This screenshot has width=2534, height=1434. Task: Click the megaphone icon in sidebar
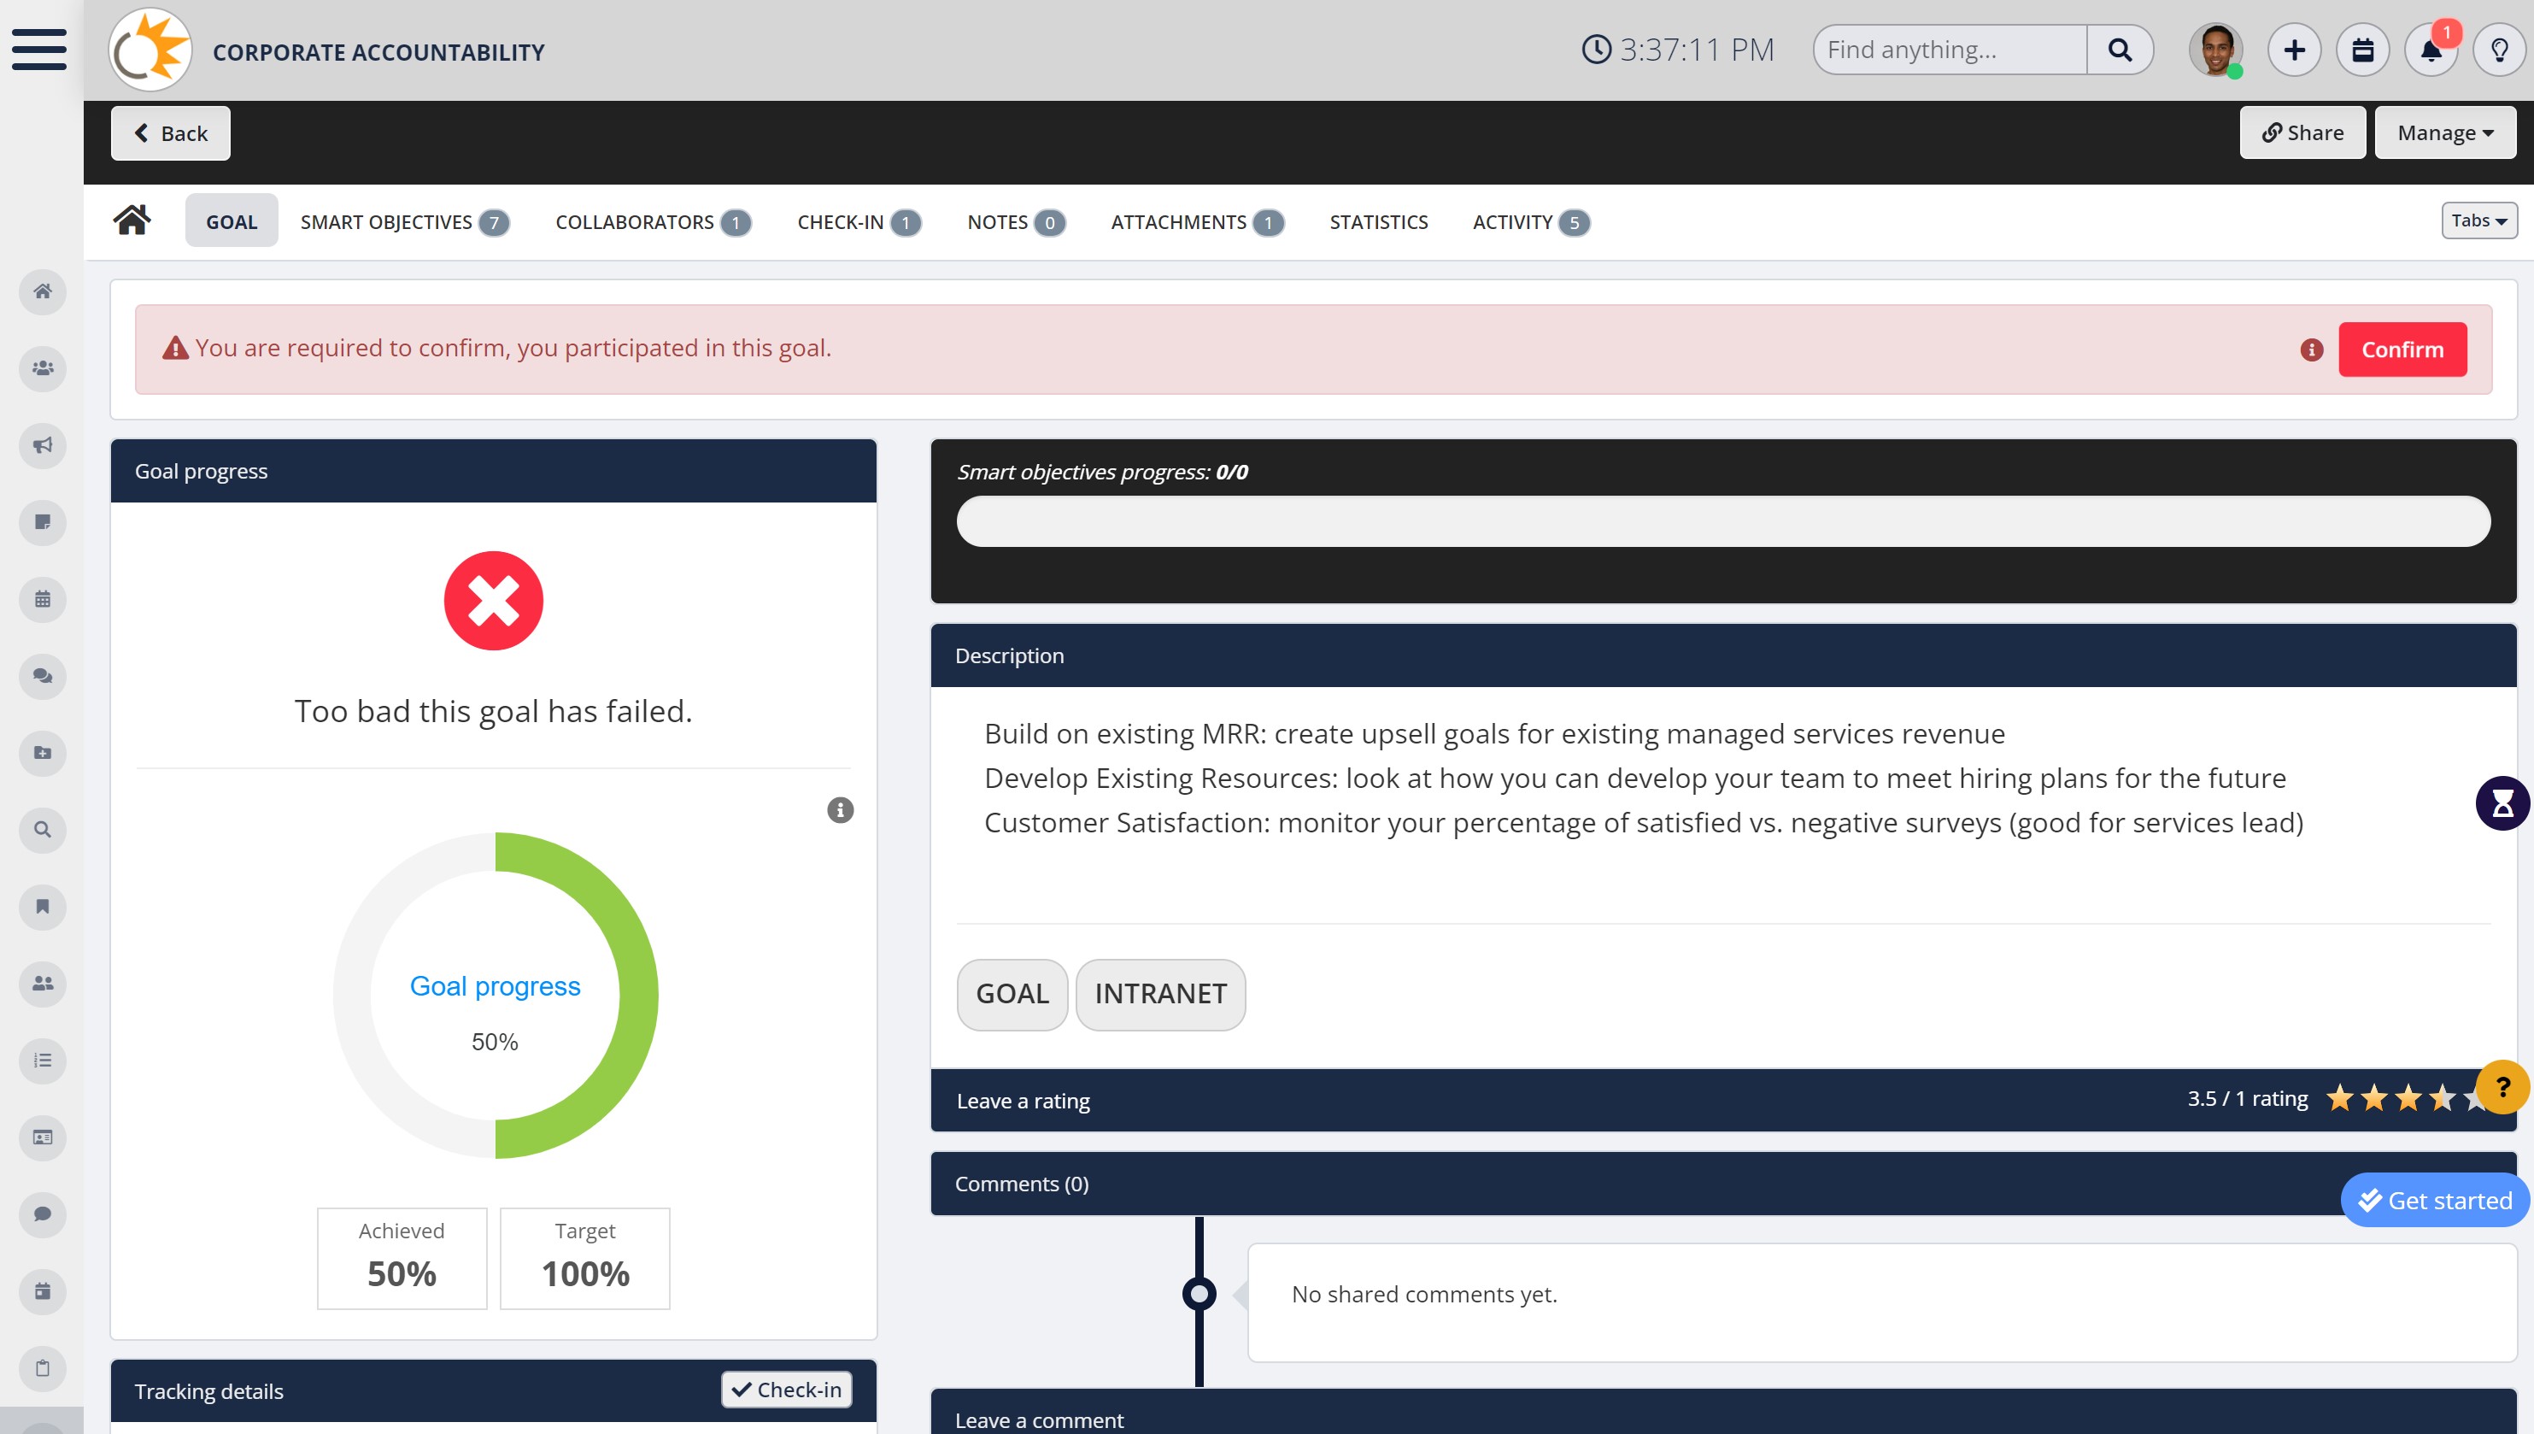coord(43,445)
